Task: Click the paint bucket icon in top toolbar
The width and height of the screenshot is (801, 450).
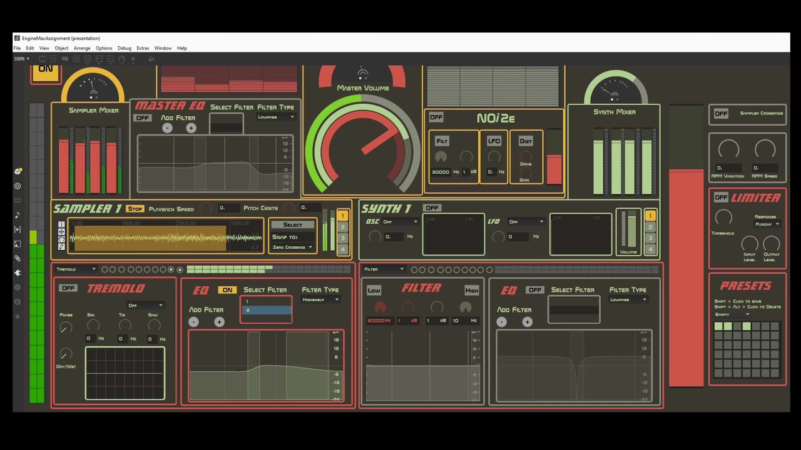Action: click(x=151, y=59)
